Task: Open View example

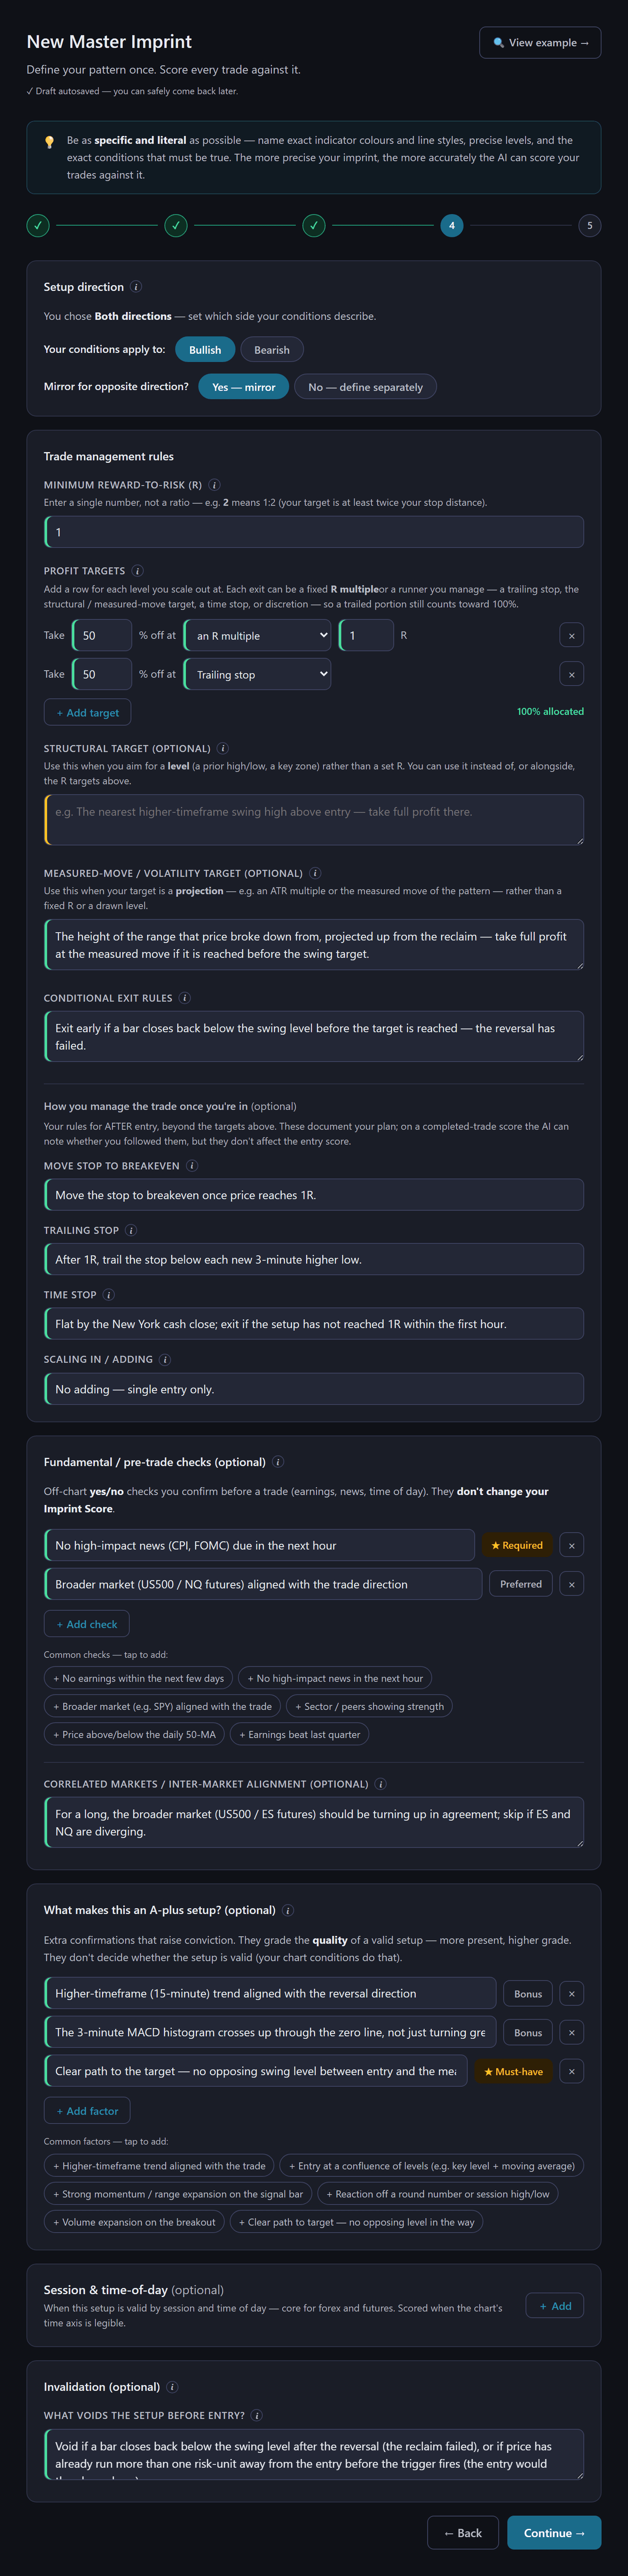Action: 540,43
